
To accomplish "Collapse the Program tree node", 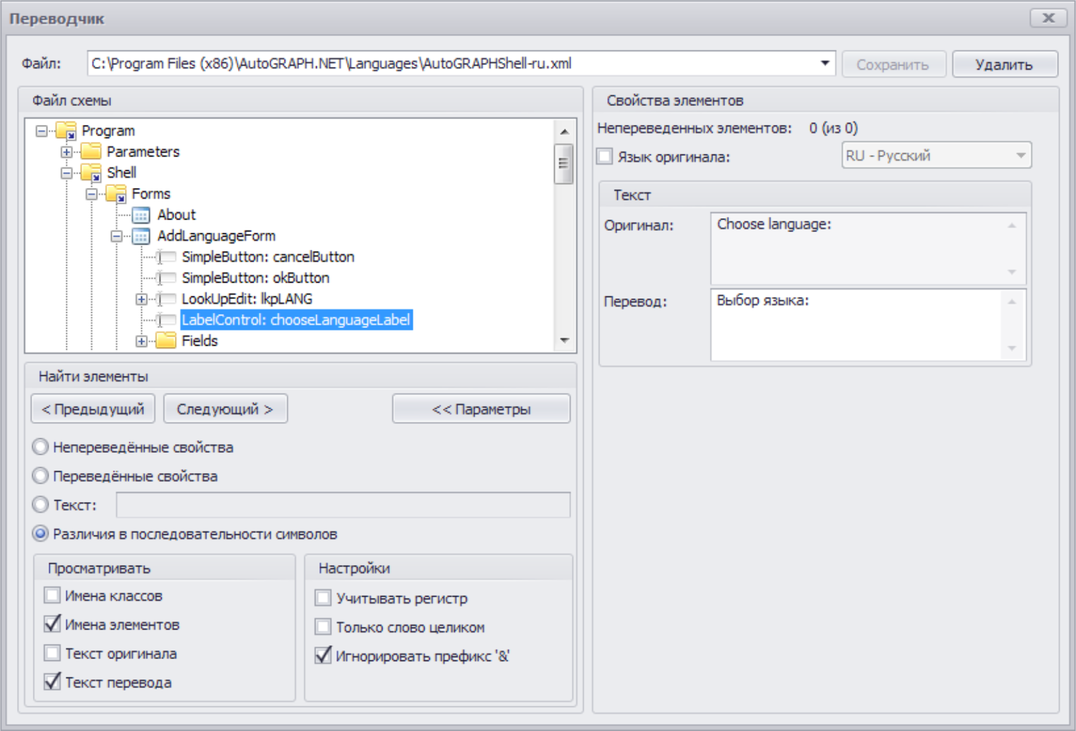I will [x=42, y=131].
